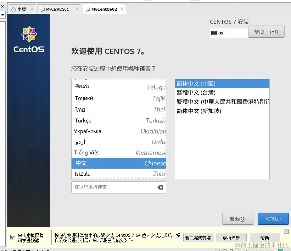Choose 简体中文 (中国) locale

tap(222, 83)
